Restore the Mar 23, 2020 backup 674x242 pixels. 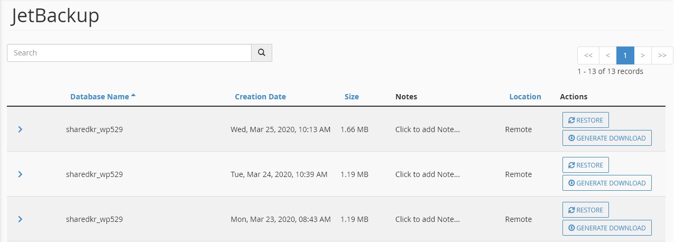(586, 210)
